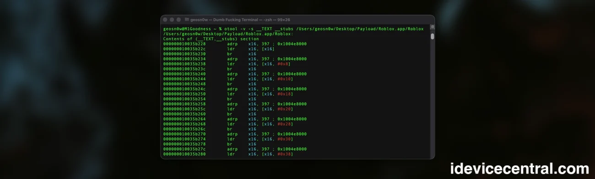Click address 000000010035b238
Screen dimensions: 595x179
click(x=184, y=64)
